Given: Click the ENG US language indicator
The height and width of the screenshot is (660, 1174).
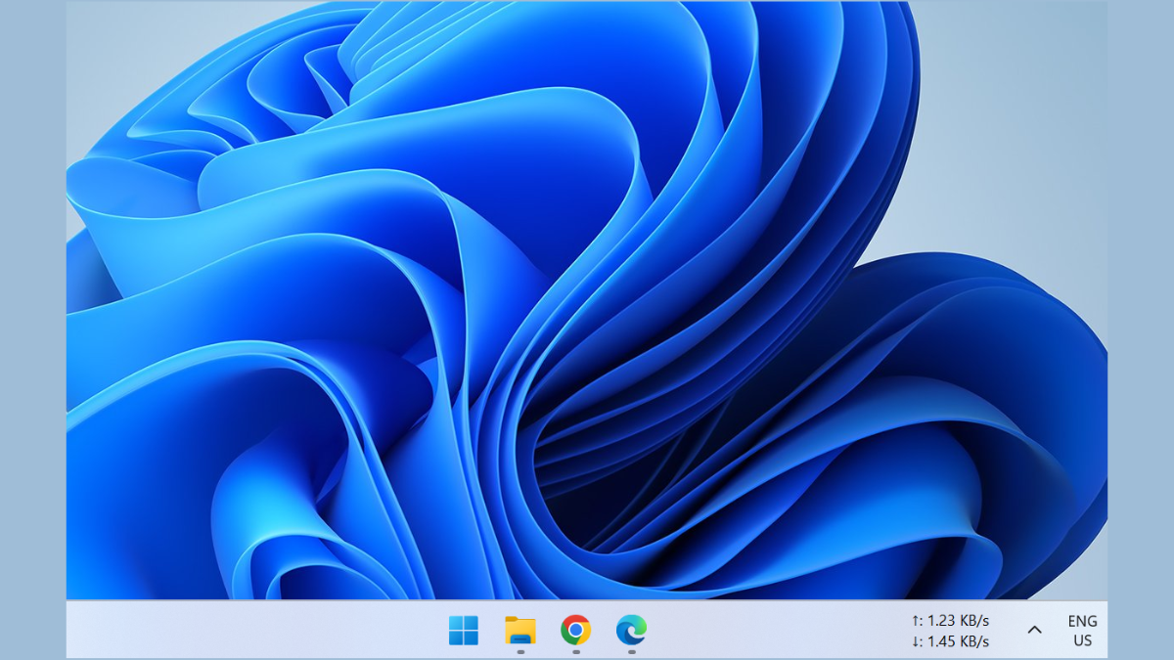Looking at the screenshot, I should pyautogui.click(x=1083, y=631).
